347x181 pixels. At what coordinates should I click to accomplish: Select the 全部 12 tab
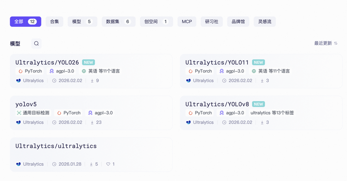pos(26,22)
